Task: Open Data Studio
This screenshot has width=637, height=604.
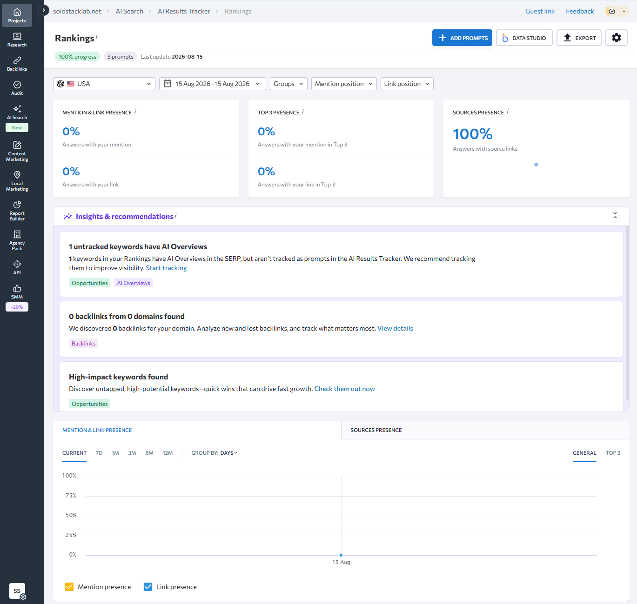Action: pyautogui.click(x=524, y=38)
